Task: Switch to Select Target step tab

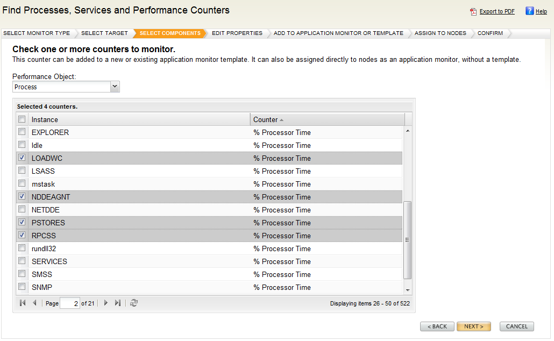Action: [104, 33]
